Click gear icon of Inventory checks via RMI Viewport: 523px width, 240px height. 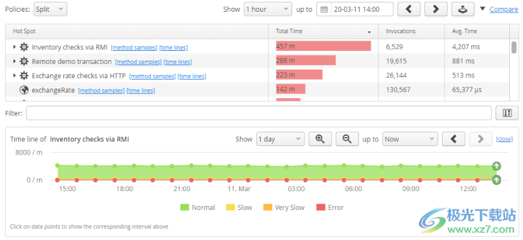point(24,47)
